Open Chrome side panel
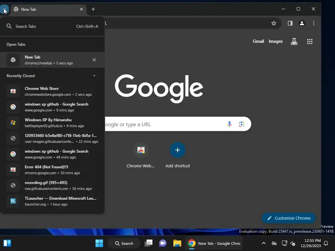This screenshot has height=251, width=335. click(x=290, y=23)
